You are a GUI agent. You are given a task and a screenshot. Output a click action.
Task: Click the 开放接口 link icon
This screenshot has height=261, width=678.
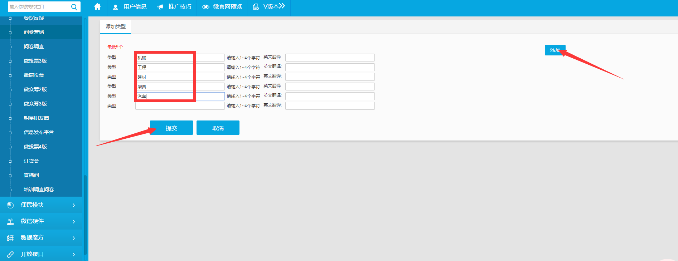tap(10, 255)
